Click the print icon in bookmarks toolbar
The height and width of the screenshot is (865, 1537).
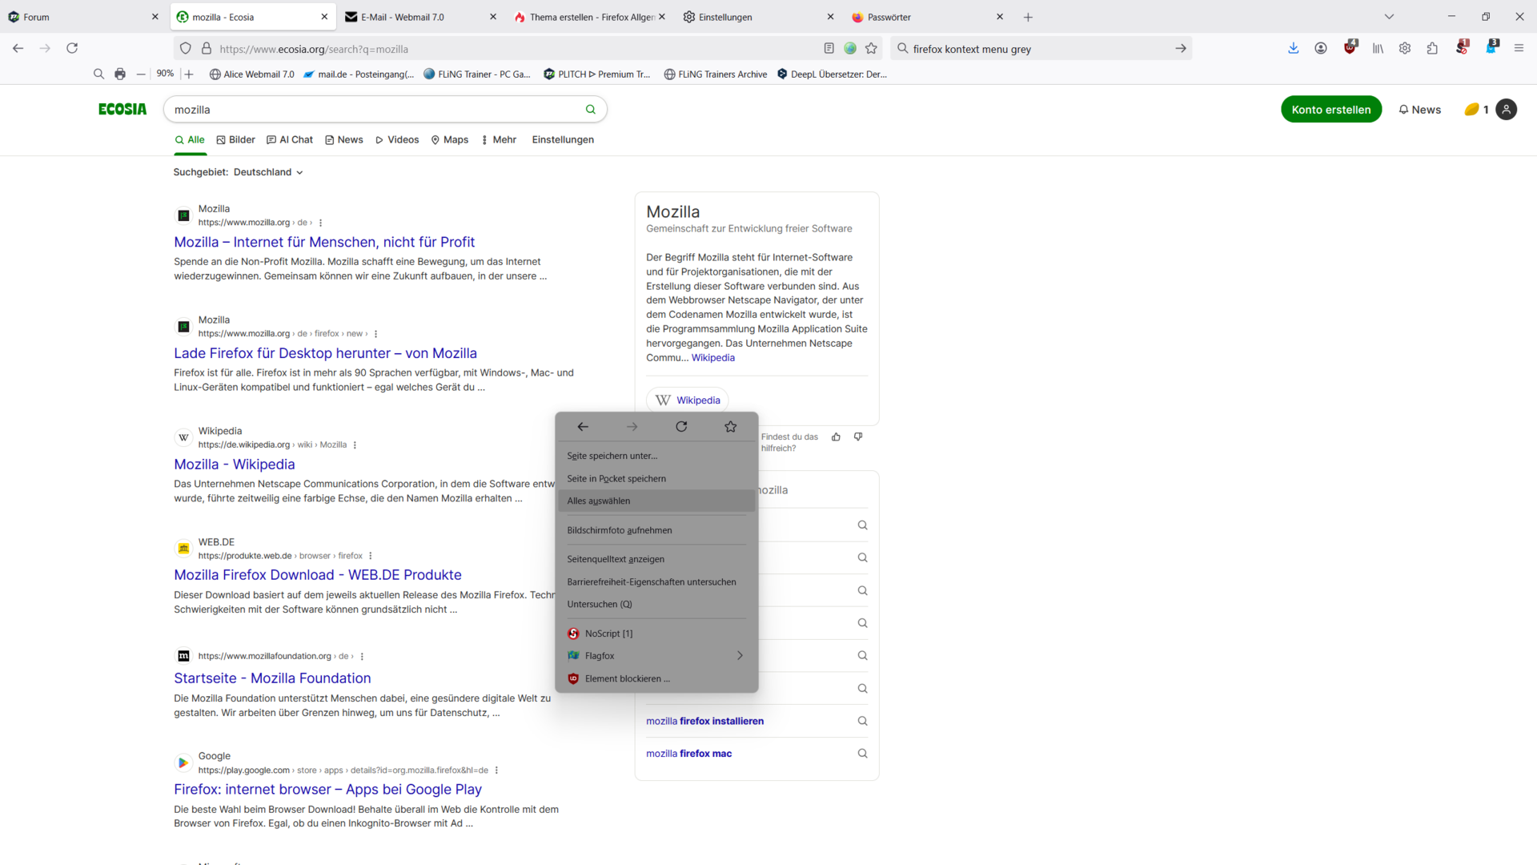coord(120,74)
